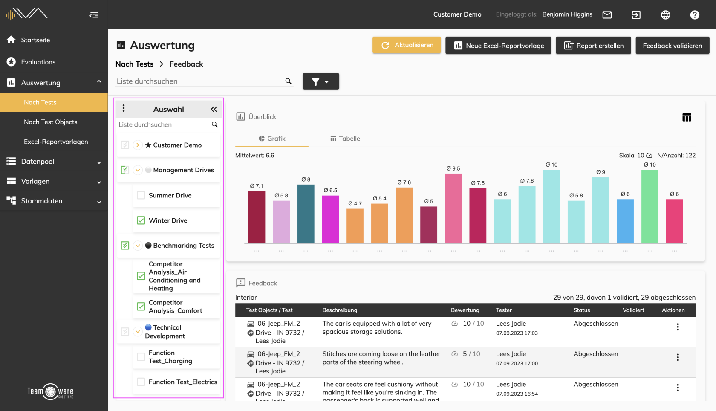
Task: Click the search magnifier beside the main list search
Action: [x=289, y=81]
